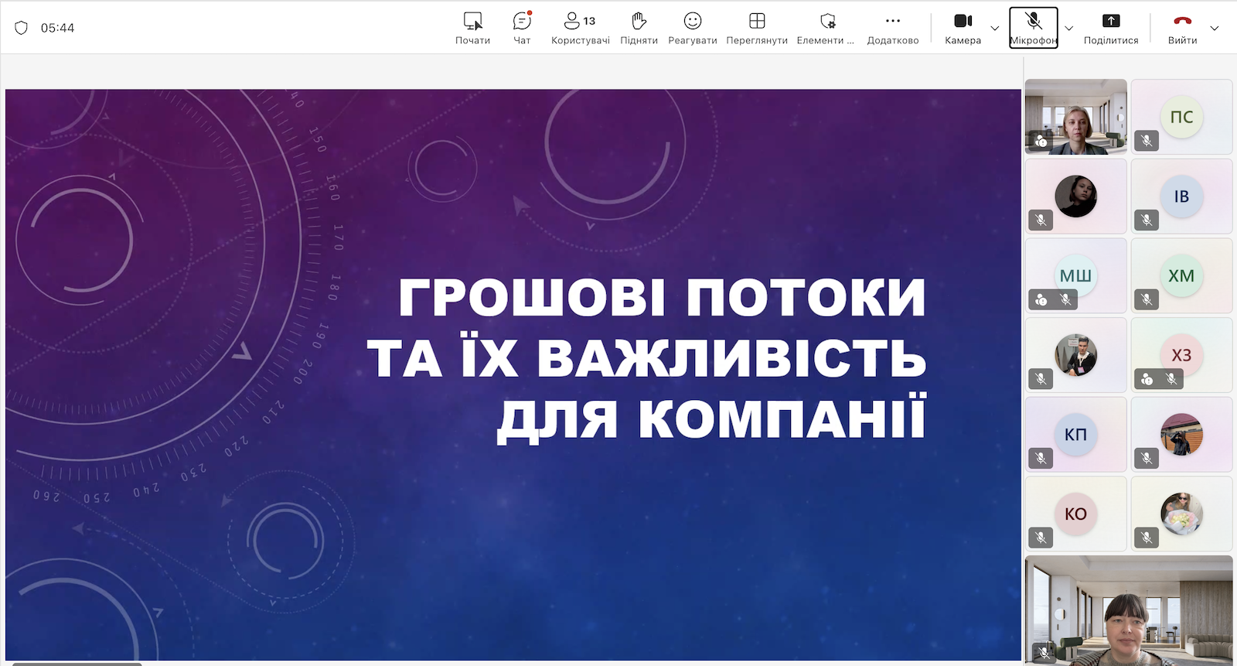
Task: Click the shared presentation slide
Action: point(513,374)
